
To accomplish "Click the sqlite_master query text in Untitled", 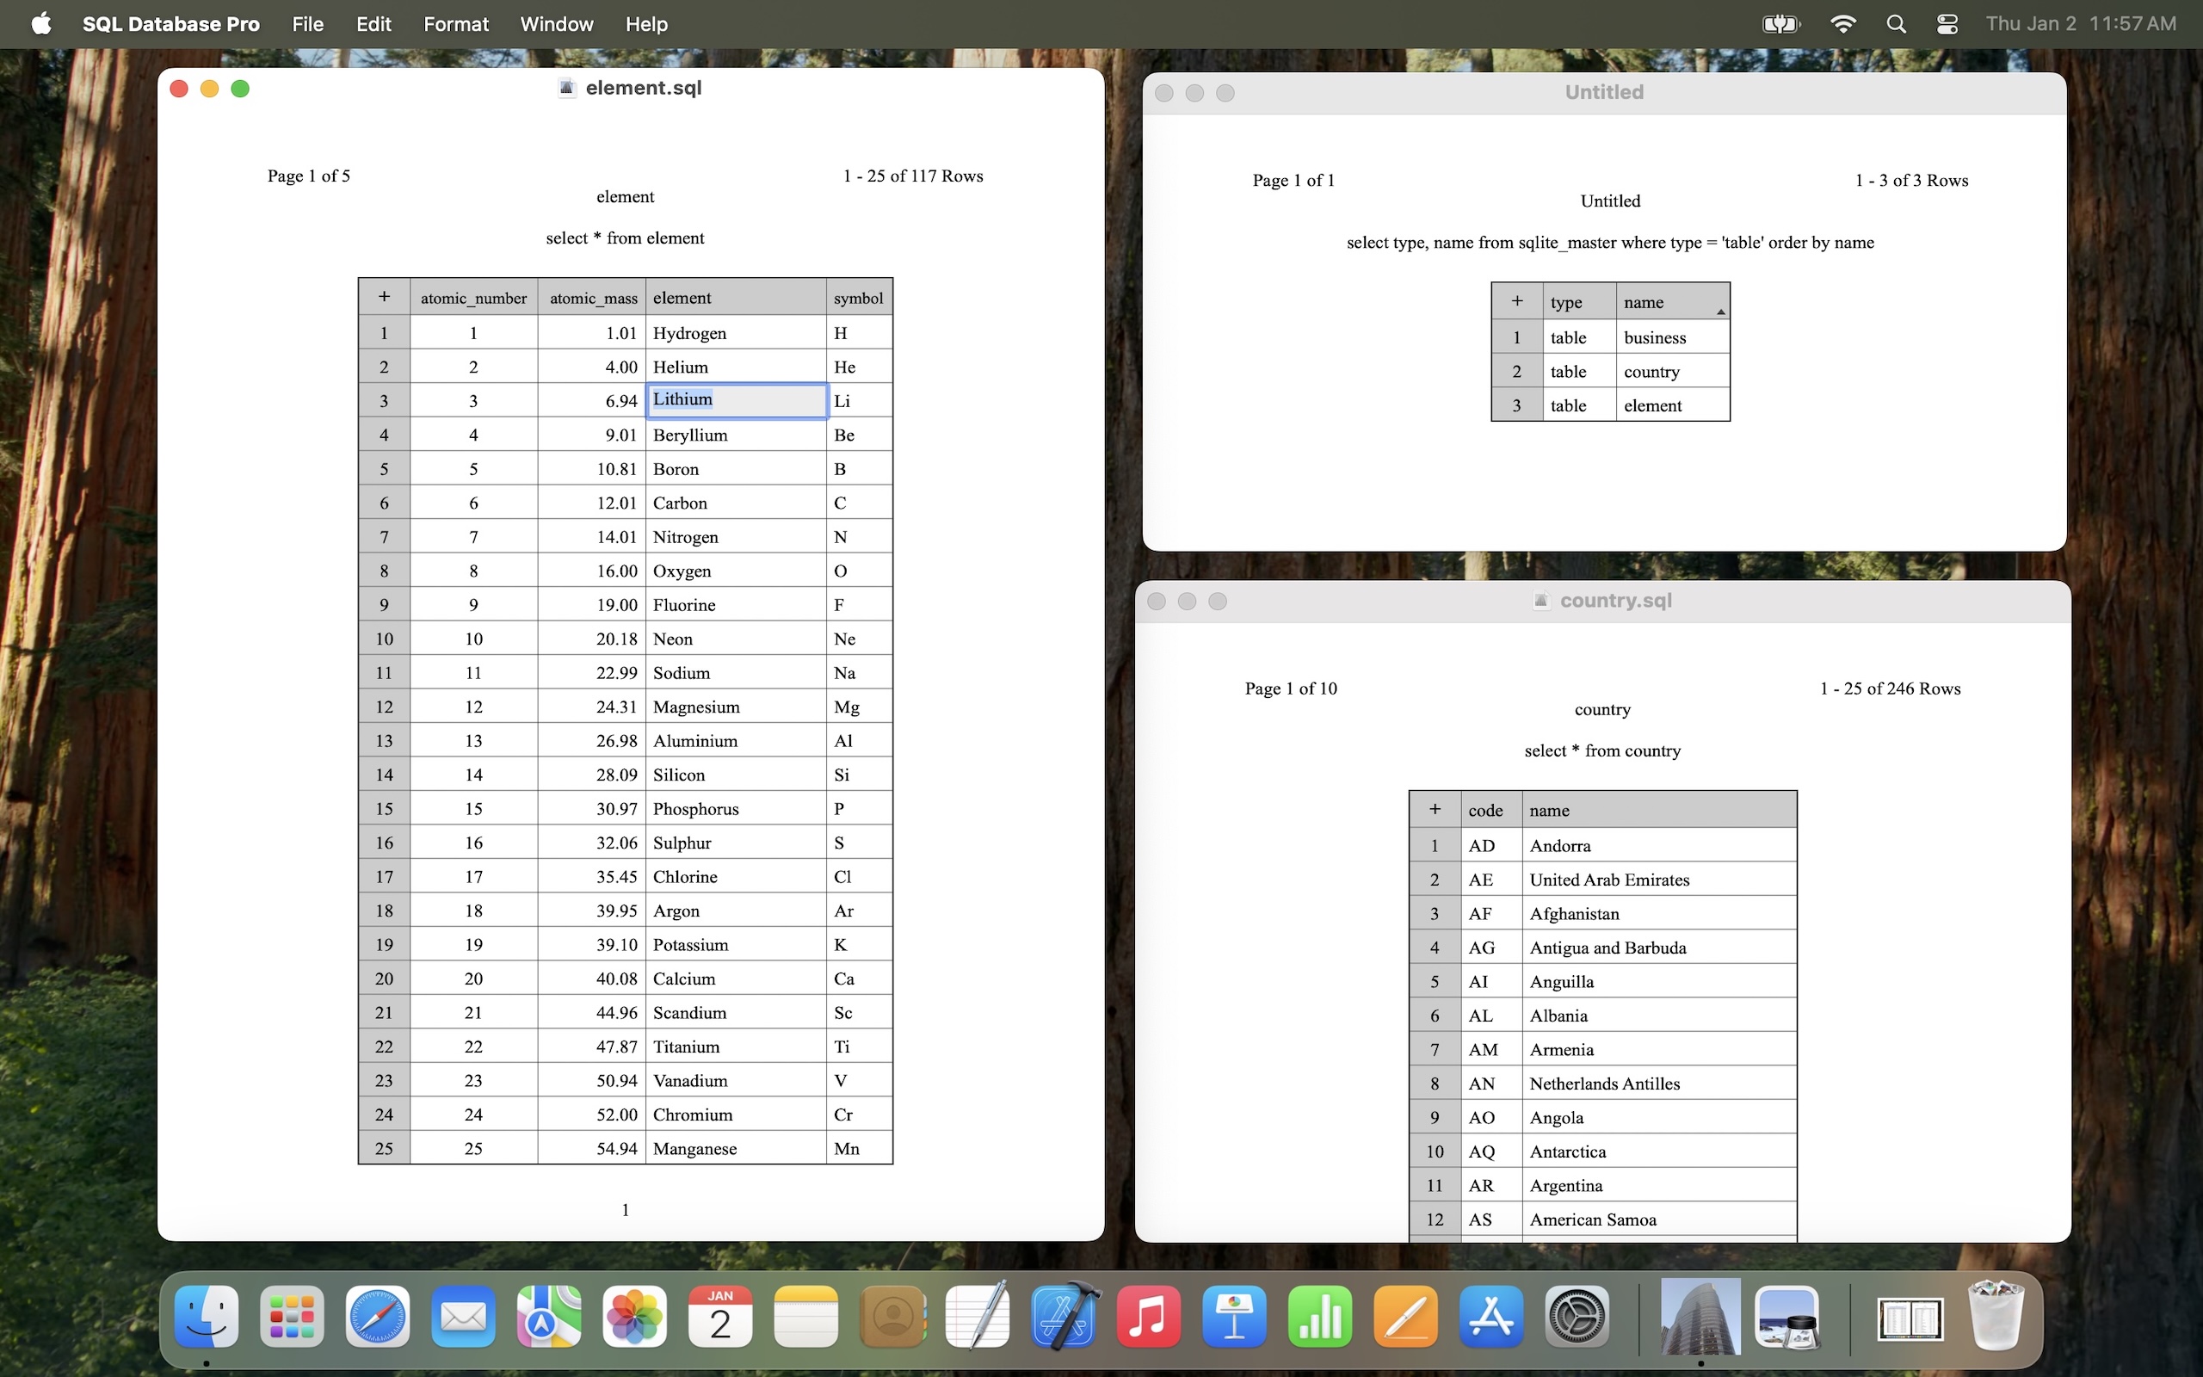I will click(1609, 242).
